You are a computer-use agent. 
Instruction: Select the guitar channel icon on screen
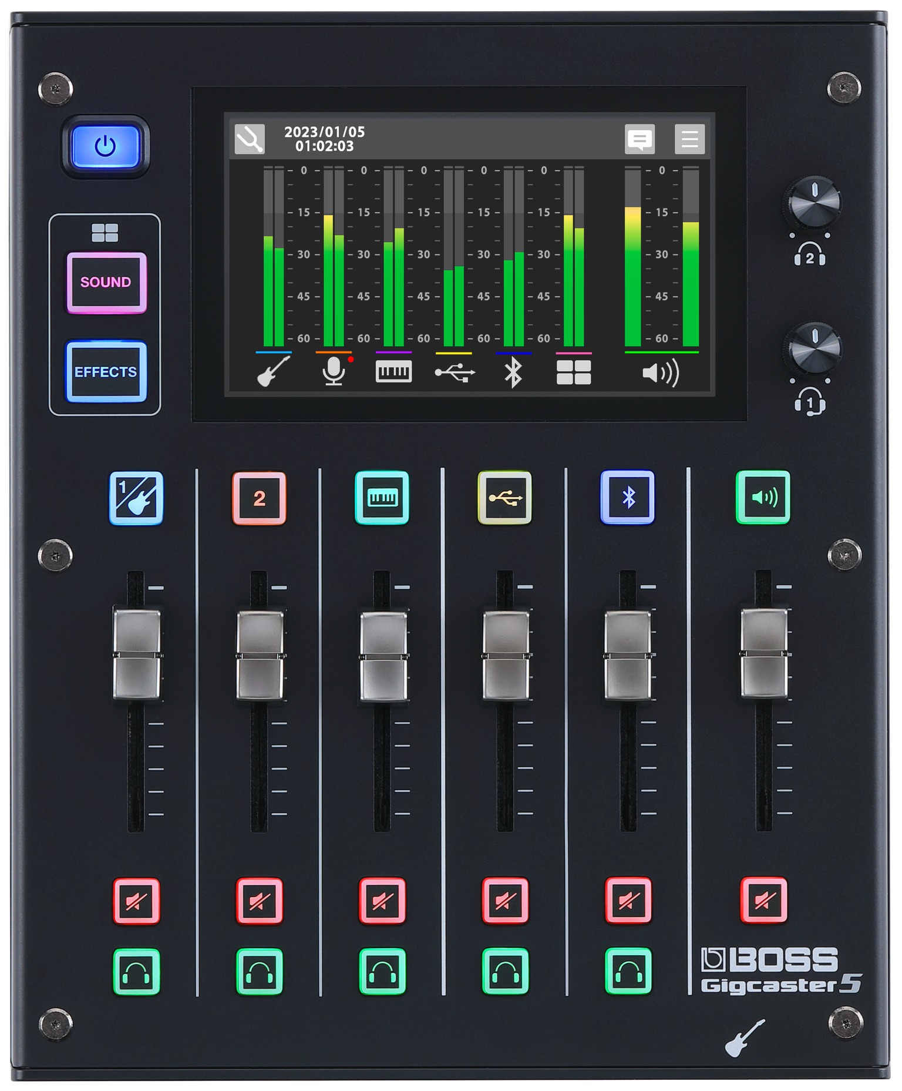tap(274, 371)
